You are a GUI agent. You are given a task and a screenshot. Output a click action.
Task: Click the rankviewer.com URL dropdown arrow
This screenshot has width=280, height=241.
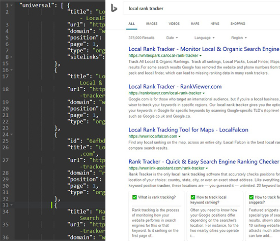pos(204,93)
